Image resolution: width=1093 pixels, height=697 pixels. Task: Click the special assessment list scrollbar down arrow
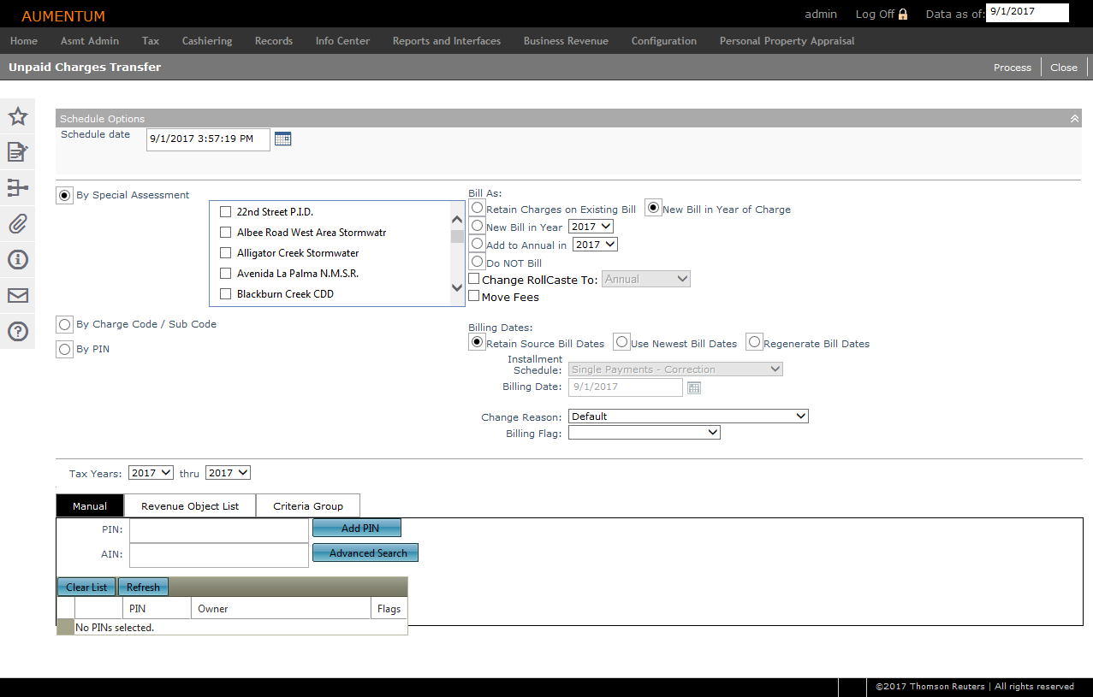[x=457, y=289]
